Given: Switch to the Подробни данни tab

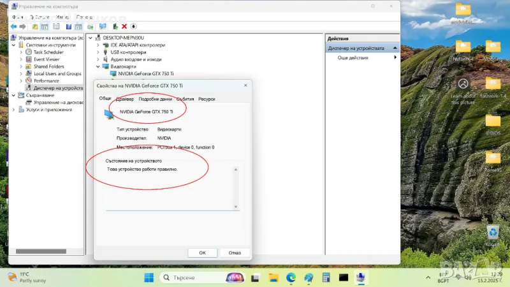Looking at the screenshot, I should [x=155, y=99].
